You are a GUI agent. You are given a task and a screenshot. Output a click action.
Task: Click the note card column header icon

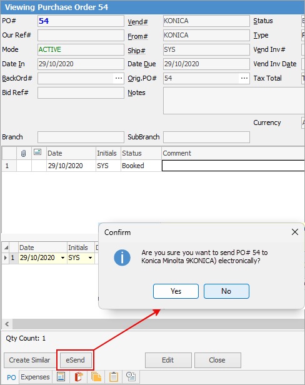pos(37,152)
